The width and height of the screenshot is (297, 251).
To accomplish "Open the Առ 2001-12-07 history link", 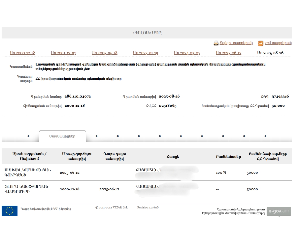I will 63,53.
